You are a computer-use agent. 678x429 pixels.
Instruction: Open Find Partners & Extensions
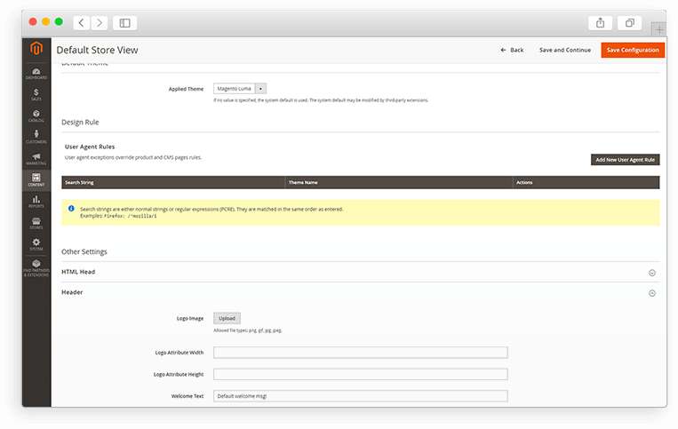(x=36, y=268)
